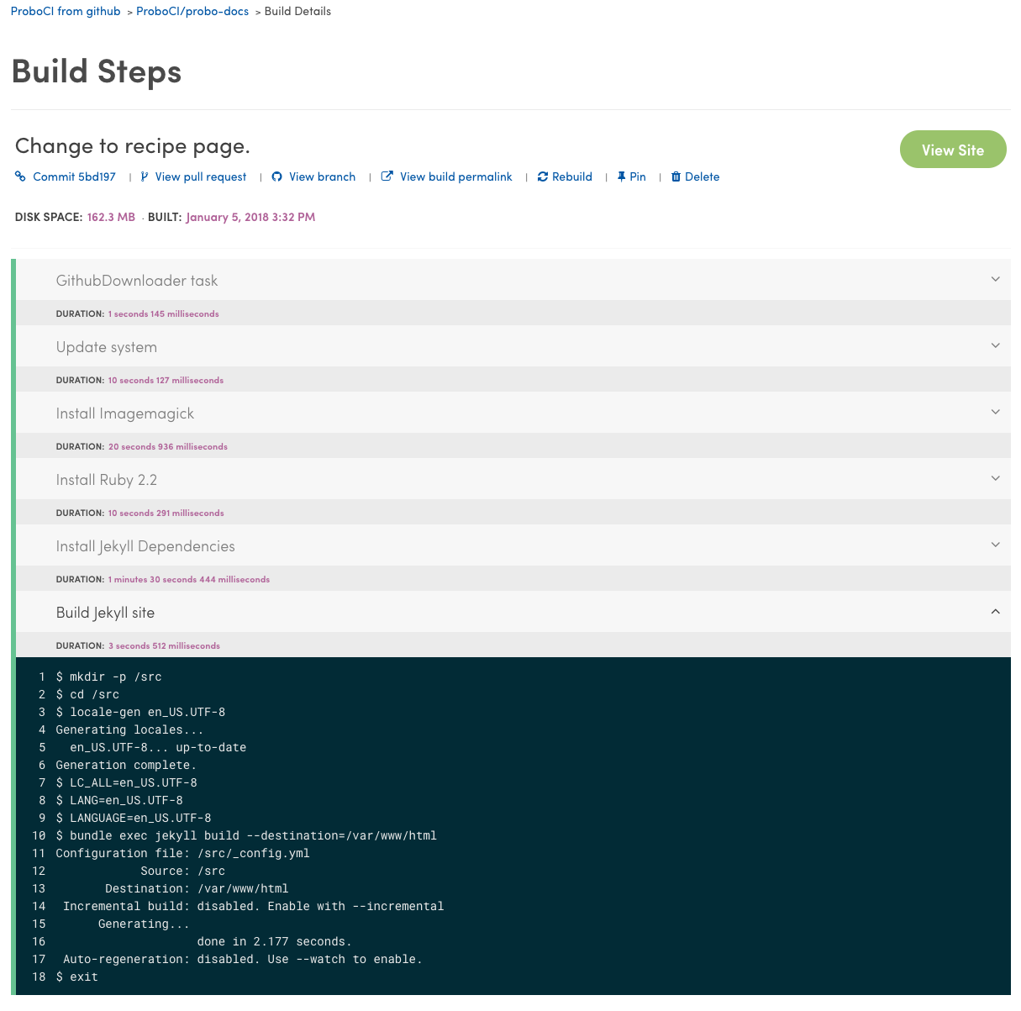Click the Delete trash icon
This screenshot has width=1021, height=1011.
coord(676,176)
